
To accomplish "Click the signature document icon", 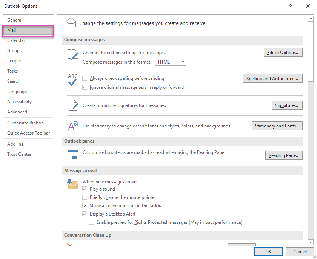I will (72, 105).
